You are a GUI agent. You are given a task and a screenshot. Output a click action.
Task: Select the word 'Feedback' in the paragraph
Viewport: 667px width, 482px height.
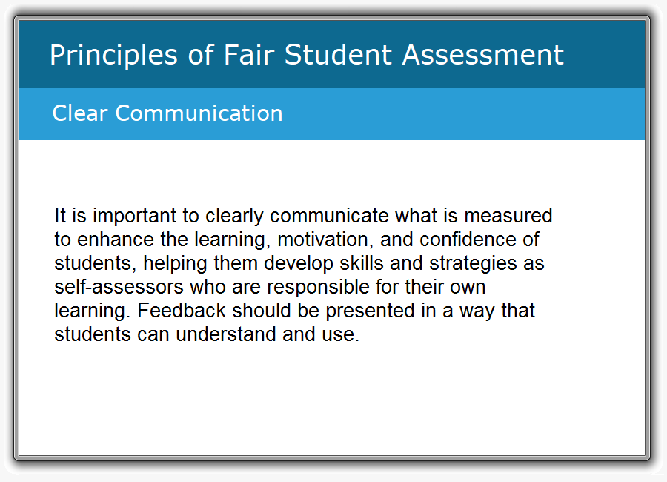(182, 311)
